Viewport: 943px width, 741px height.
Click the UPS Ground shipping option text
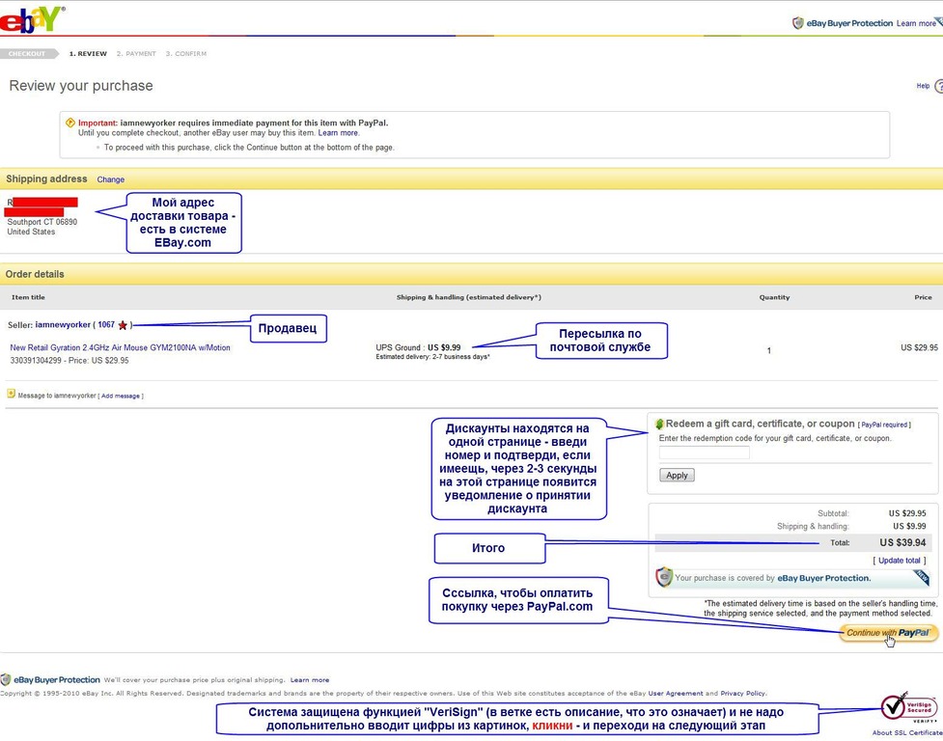coord(418,347)
